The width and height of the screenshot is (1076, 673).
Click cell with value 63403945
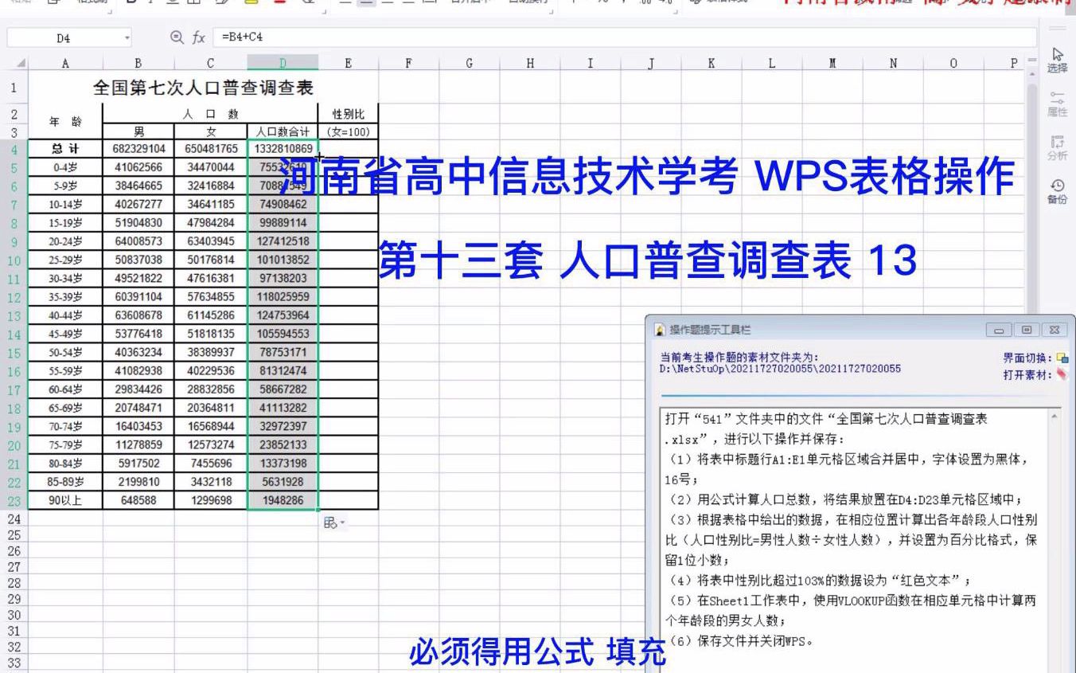211,241
